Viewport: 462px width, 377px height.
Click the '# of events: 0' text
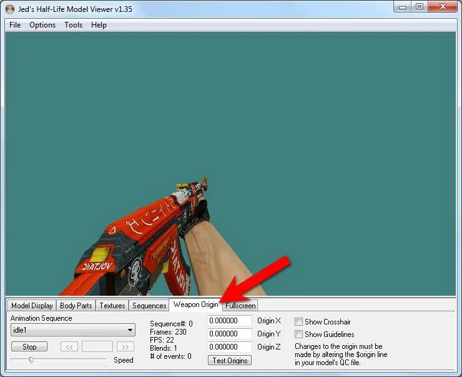pyautogui.click(x=170, y=356)
